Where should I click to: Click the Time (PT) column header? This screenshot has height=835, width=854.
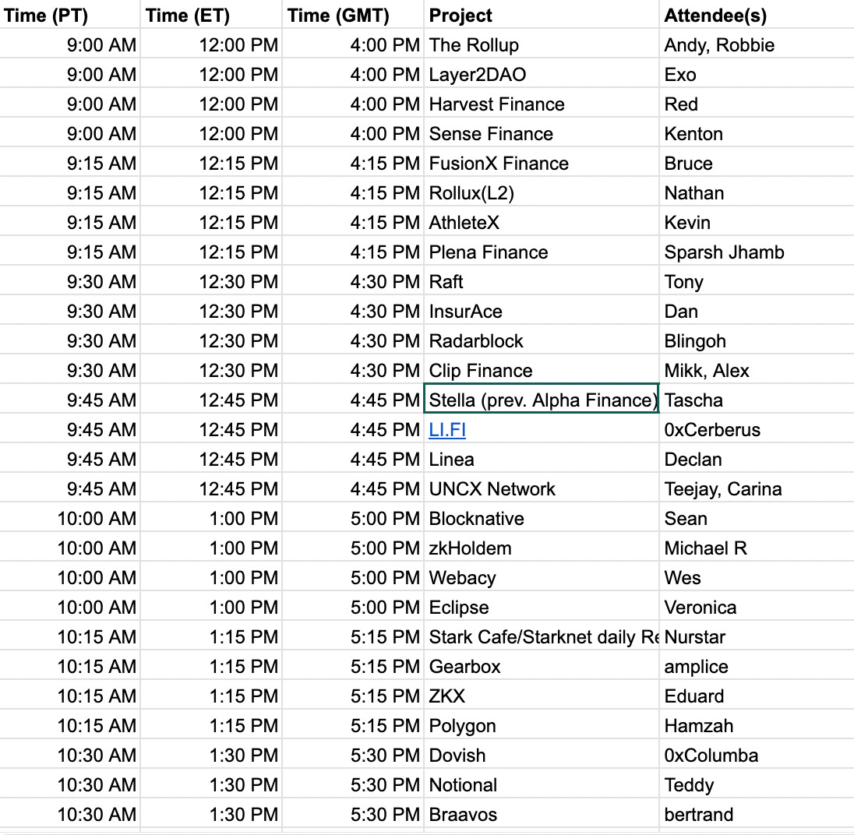pyautogui.click(x=69, y=16)
